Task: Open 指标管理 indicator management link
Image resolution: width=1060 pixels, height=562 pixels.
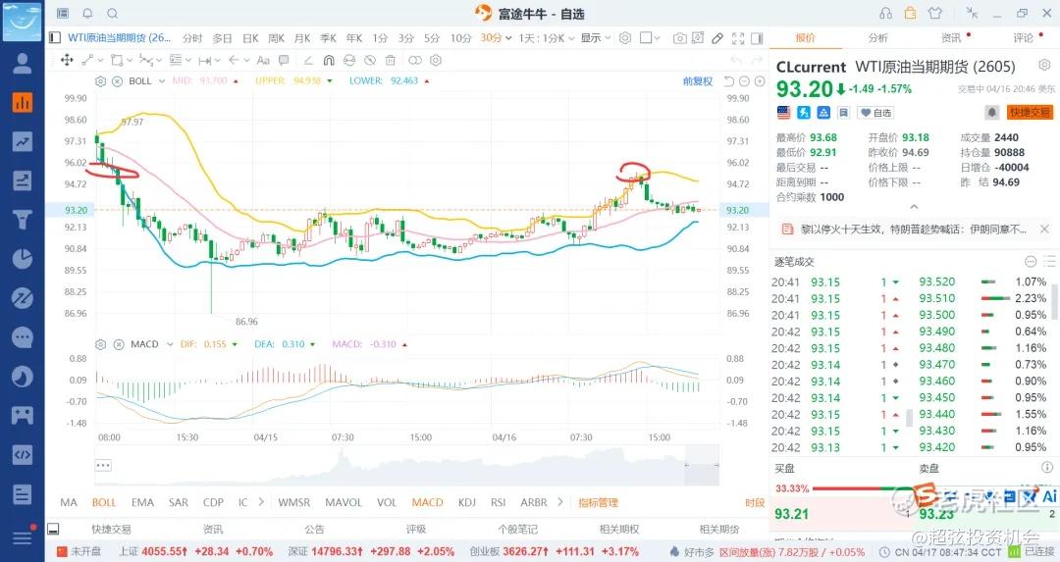Action: pos(598,502)
